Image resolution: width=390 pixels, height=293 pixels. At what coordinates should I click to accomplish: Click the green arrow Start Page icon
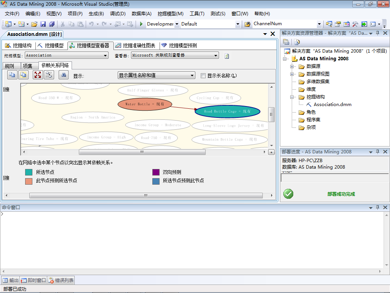(364, 24)
